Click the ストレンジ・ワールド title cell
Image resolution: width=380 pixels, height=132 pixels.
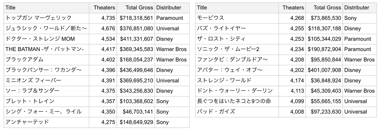pyautogui.click(x=237, y=80)
